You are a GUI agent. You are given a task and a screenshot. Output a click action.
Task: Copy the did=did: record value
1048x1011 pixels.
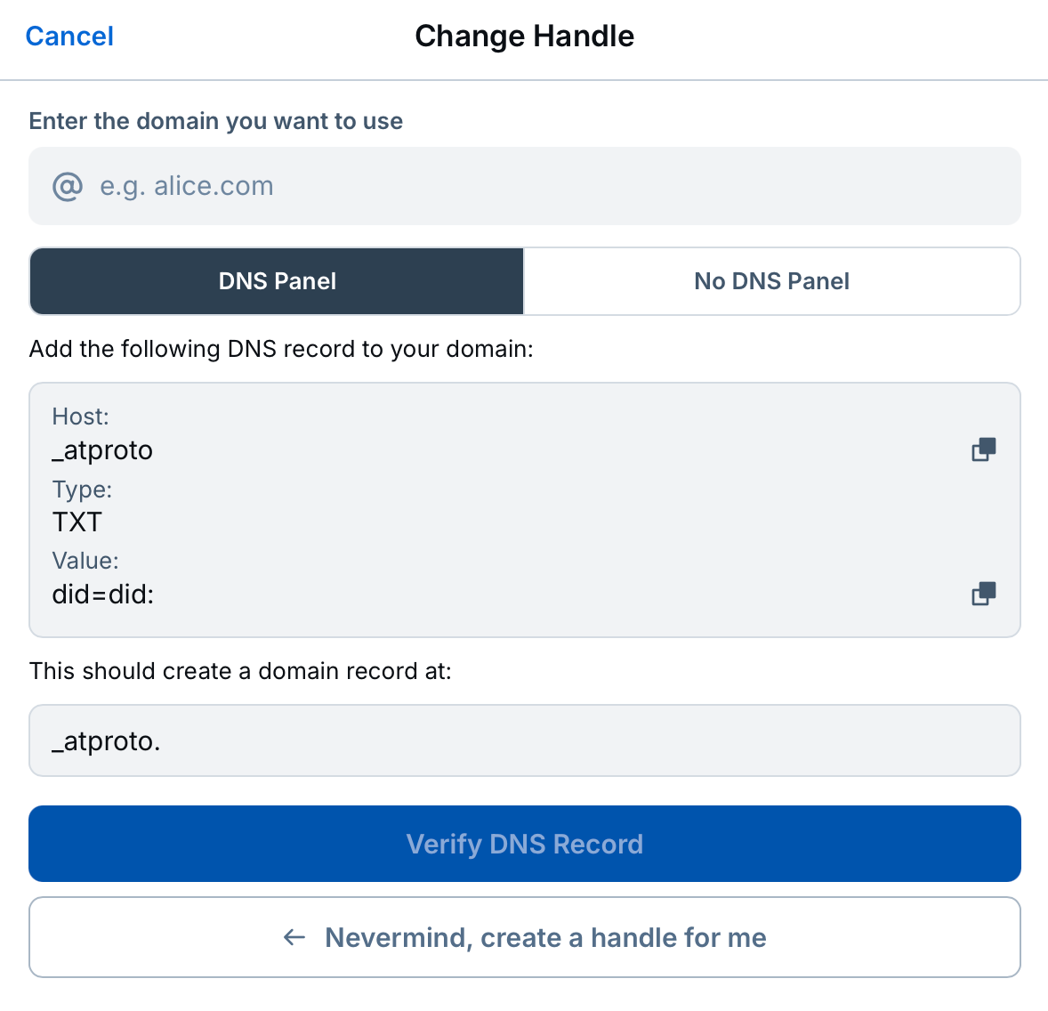point(983,594)
